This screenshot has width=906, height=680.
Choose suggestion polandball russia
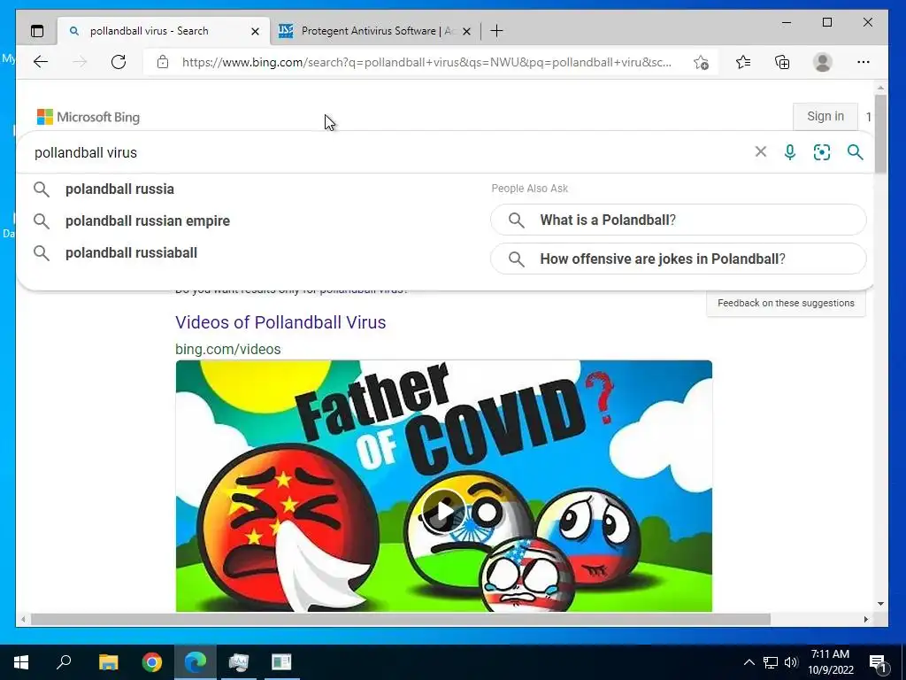tap(119, 189)
